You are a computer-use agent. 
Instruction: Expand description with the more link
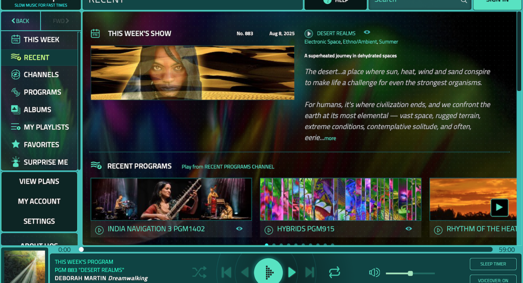coord(330,138)
